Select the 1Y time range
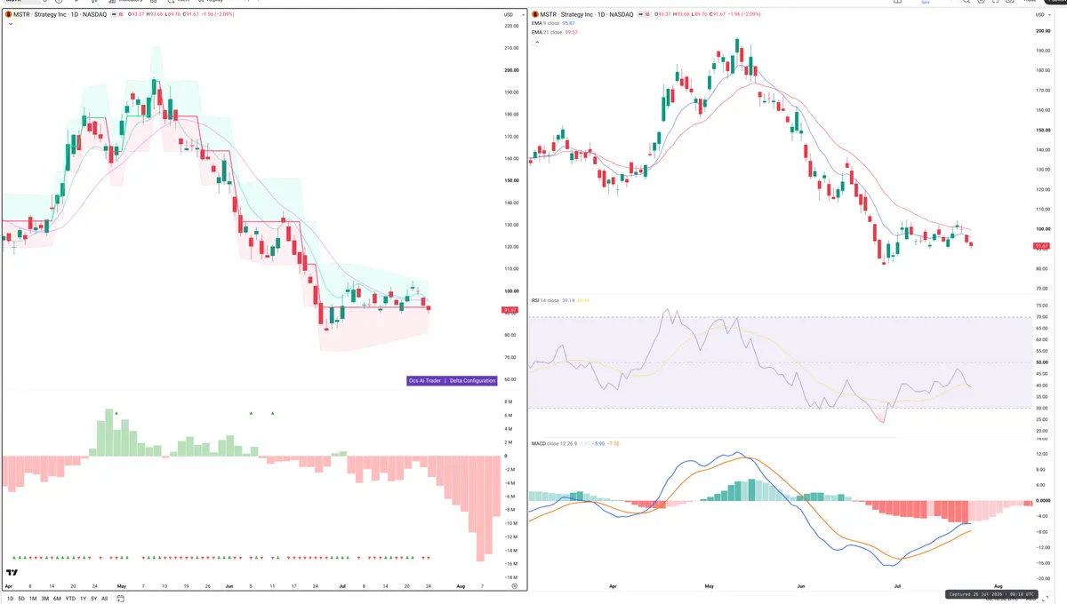 coord(83,599)
